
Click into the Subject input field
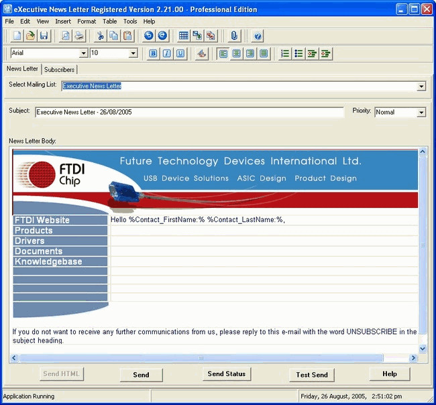pos(189,112)
